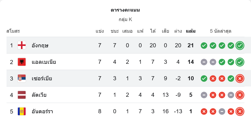
Task: Click Latvia's latest match loss icon
Action: pyautogui.click(x=240, y=95)
